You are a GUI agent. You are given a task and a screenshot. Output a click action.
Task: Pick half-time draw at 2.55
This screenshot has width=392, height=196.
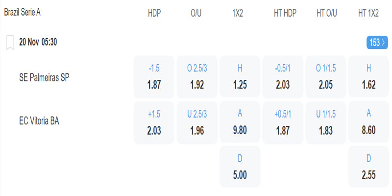point(368,167)
